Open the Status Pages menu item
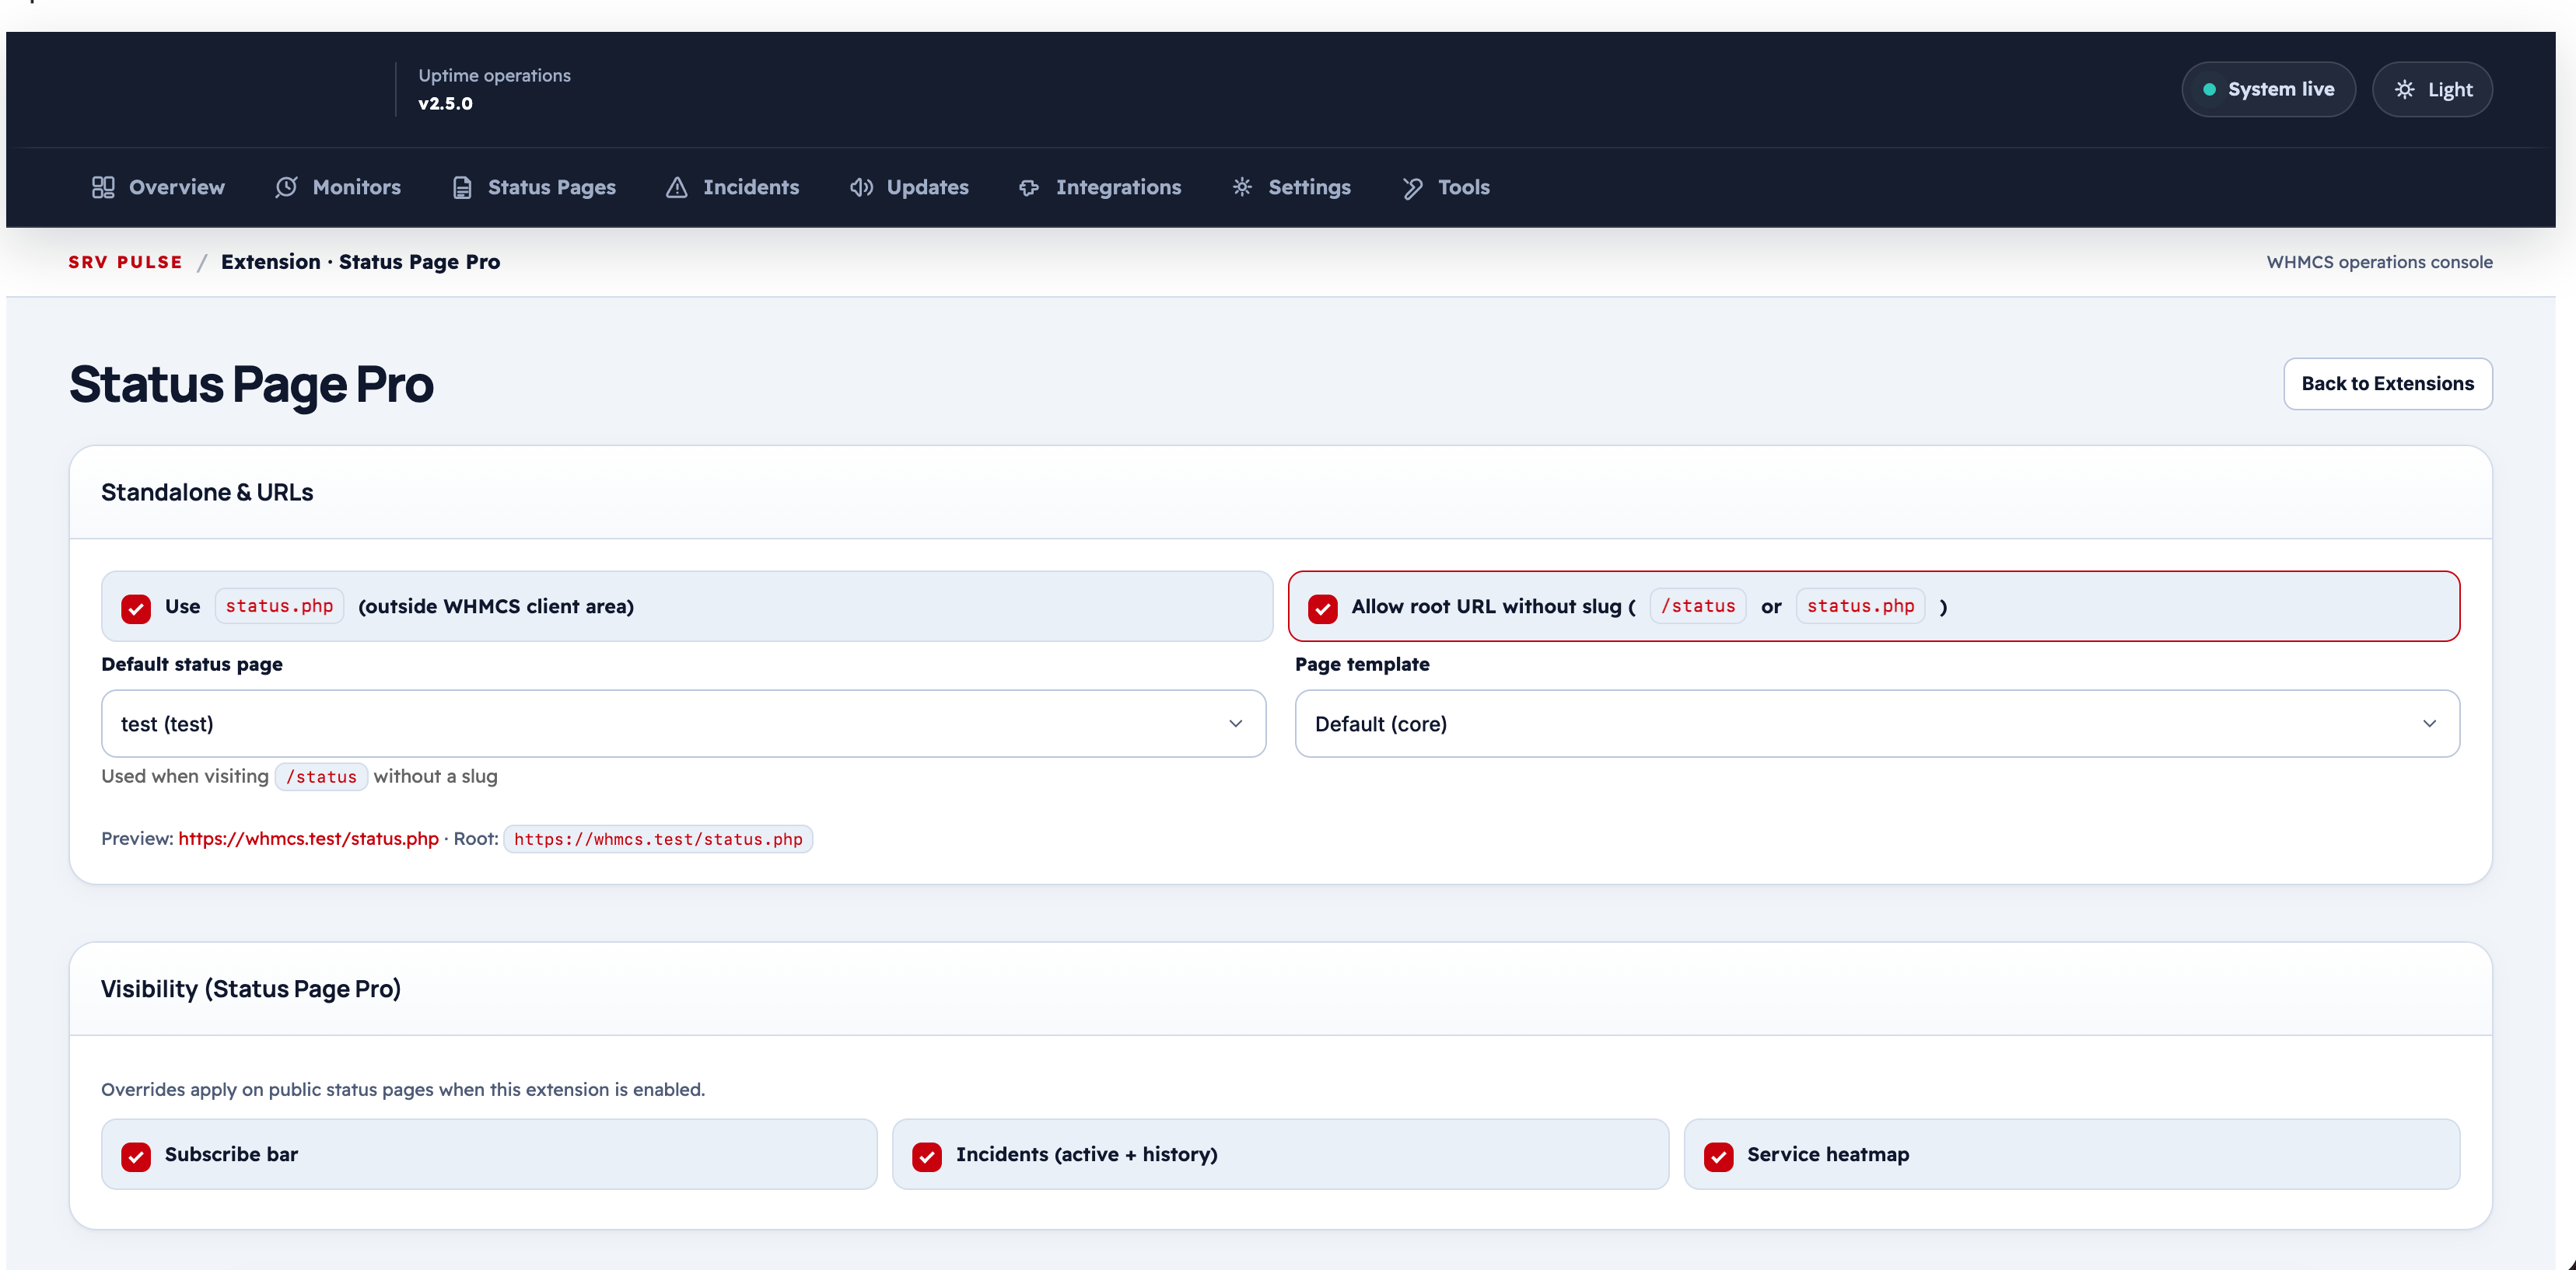 [x=534, y=187]
